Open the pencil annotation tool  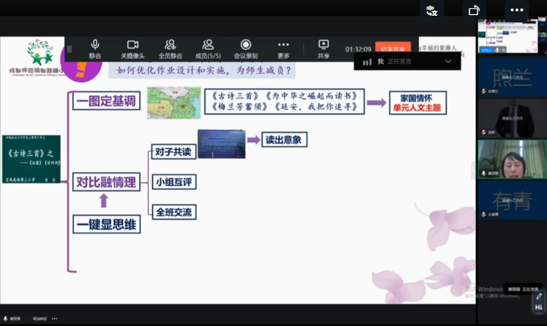[x=539, y=296]
